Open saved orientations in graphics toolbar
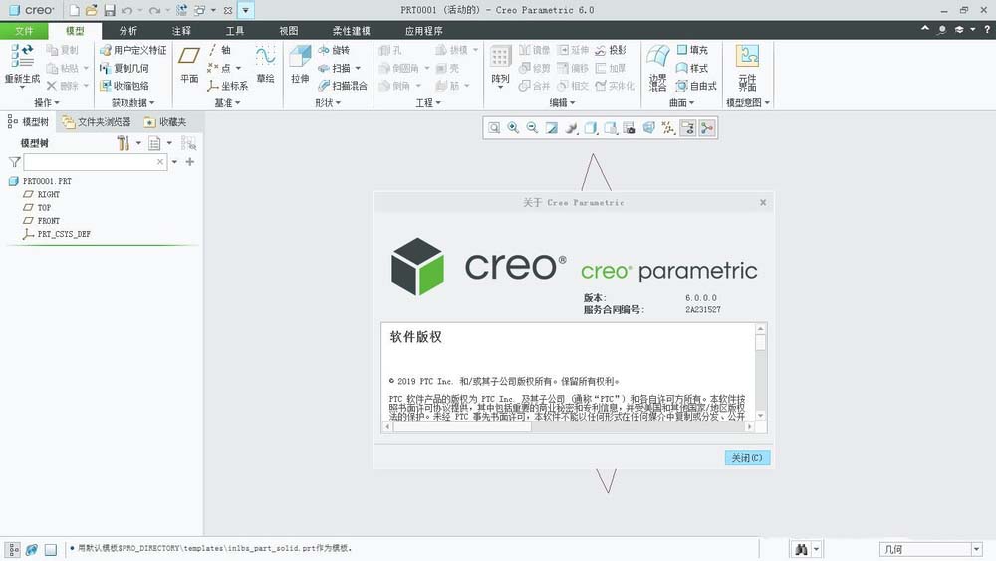This screenshot has width=996, height=561. click(611, 128)
